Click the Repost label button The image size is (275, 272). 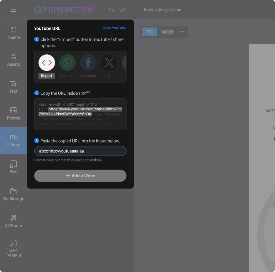pos(47,76)
